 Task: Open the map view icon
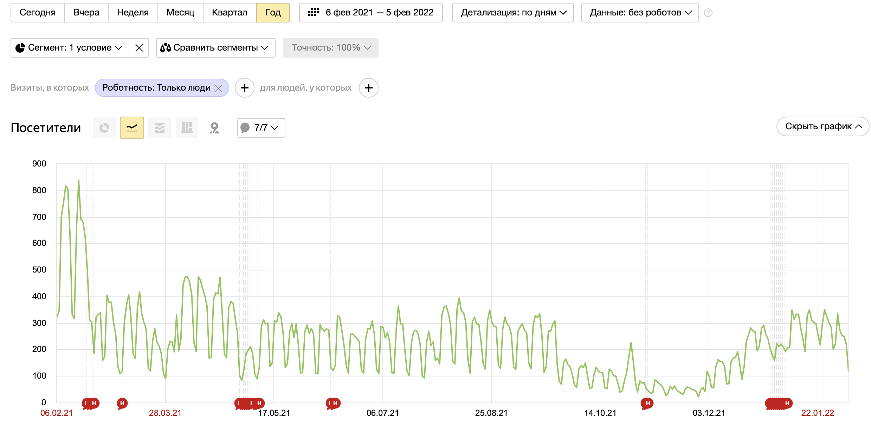tap(214, 128)
